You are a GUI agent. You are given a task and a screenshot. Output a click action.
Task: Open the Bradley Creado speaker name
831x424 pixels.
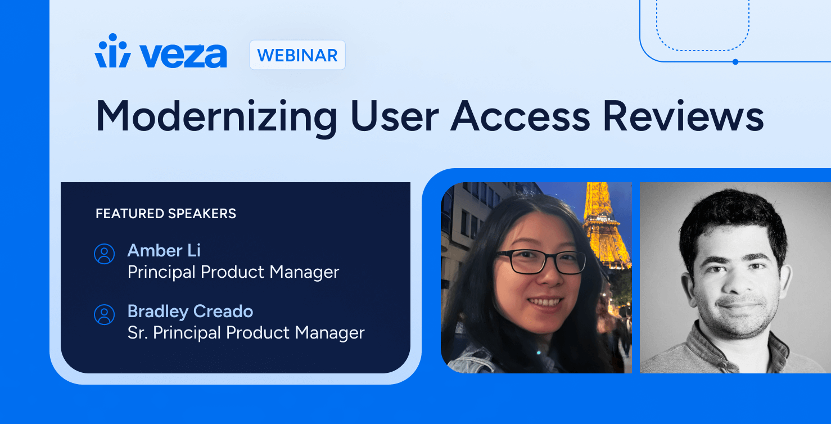point(190,311)
